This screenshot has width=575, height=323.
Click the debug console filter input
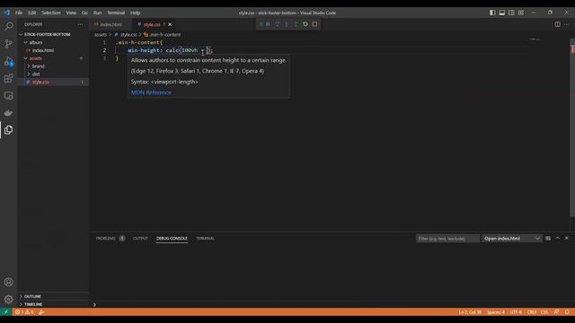(447, 239)
